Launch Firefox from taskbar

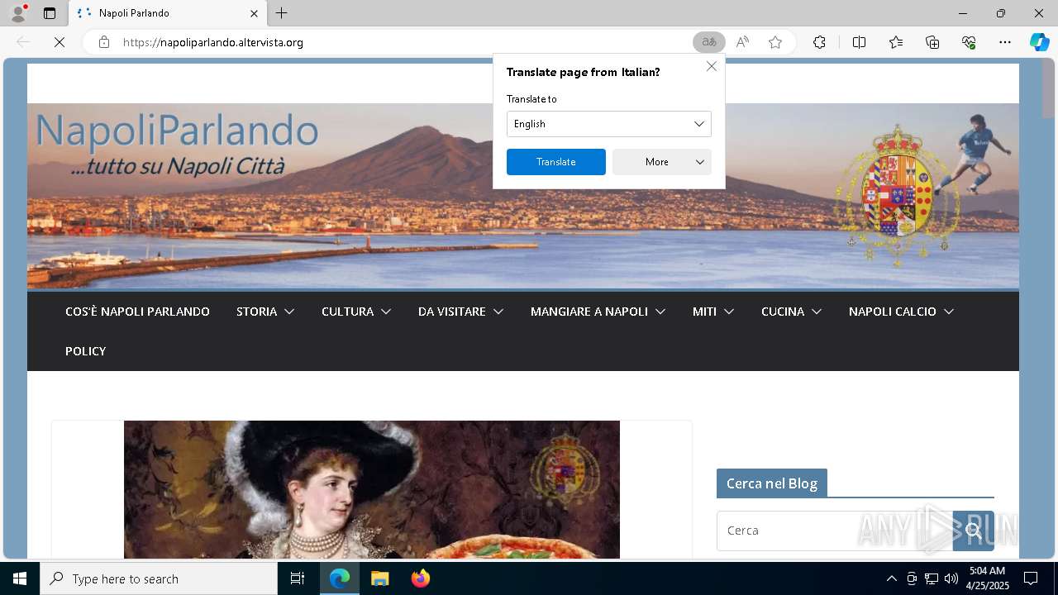(x=421, y=578)
